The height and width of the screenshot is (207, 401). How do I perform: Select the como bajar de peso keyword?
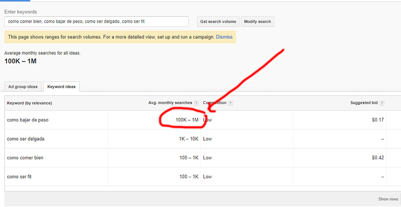click(x=28, y=120)
